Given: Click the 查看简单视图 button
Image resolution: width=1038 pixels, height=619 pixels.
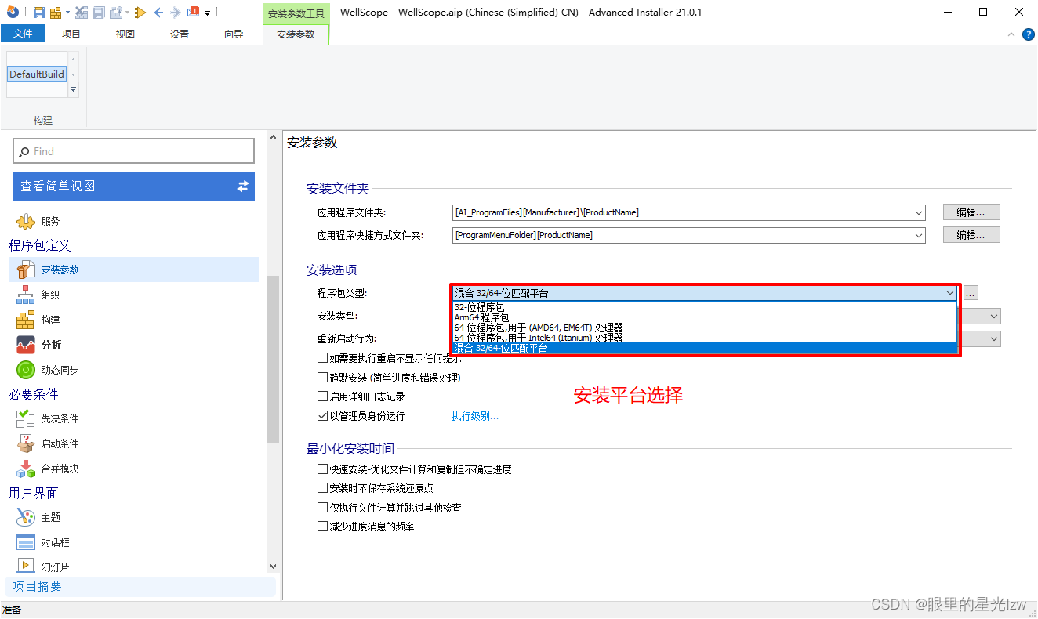Looking at the screenshot, I should click(134, 186).
